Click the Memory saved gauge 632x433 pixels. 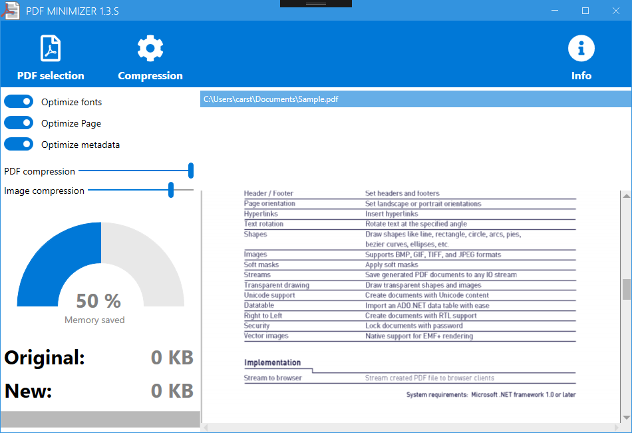click(x=100, y=264)
